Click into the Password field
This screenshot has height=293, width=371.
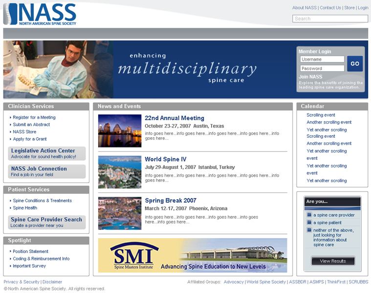[322, 68]
